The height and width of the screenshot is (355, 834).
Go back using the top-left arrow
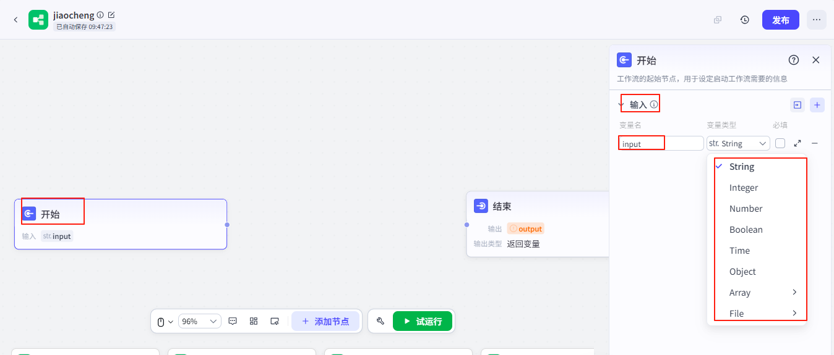15,20
